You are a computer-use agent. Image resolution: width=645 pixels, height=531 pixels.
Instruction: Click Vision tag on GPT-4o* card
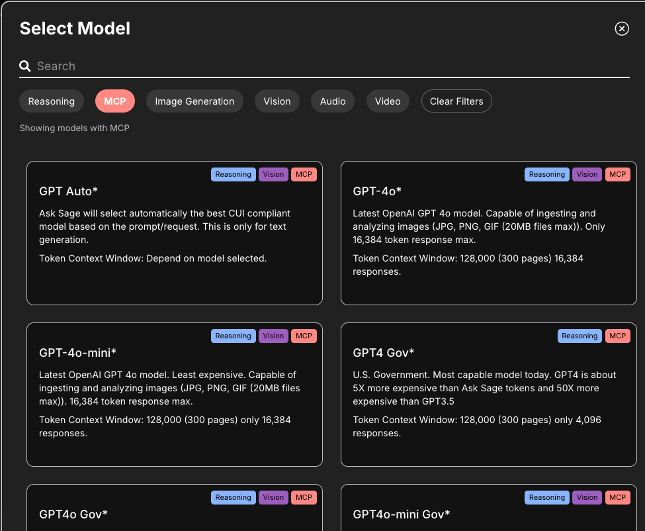point(587,175)
